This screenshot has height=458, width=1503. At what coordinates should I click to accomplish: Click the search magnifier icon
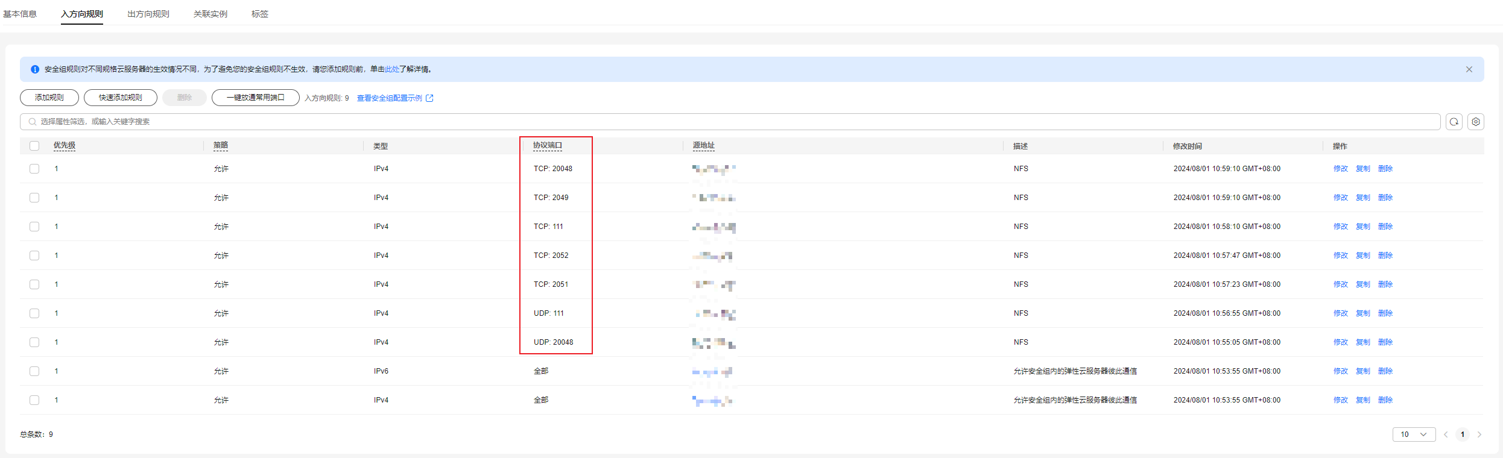pyautogui.click(x=33, y=122)
